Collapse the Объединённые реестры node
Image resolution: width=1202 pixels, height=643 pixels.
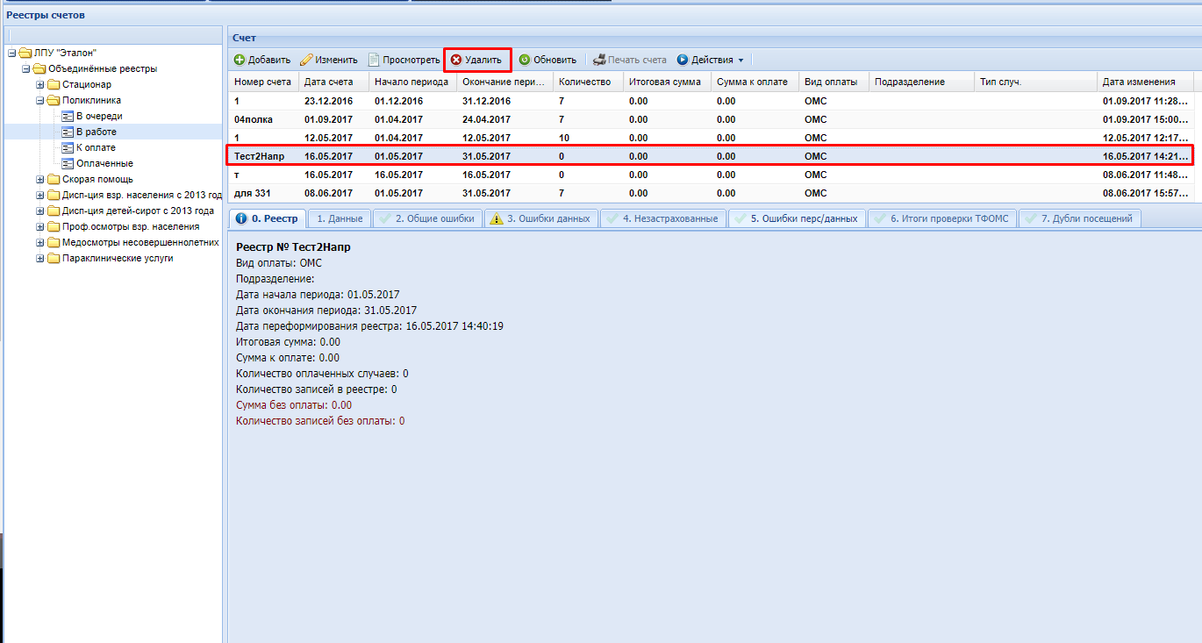tap(26, 68)
